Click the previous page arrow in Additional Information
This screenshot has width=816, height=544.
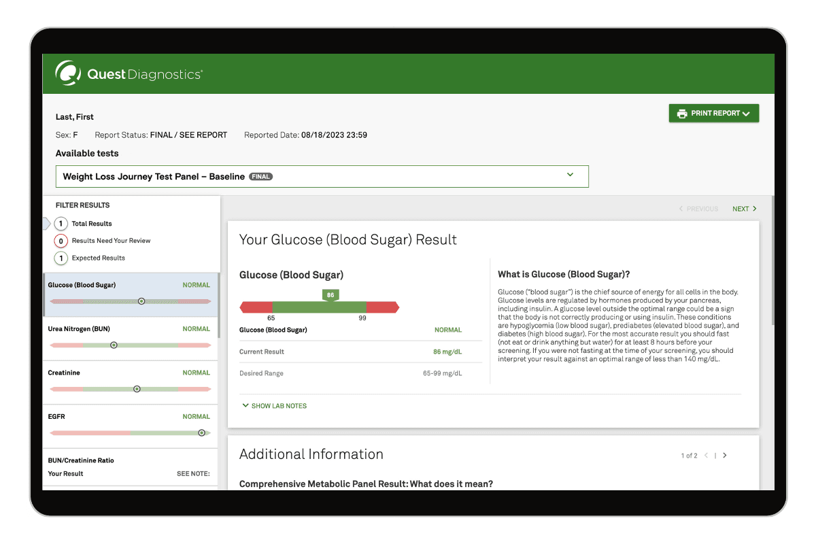(707, 456)
